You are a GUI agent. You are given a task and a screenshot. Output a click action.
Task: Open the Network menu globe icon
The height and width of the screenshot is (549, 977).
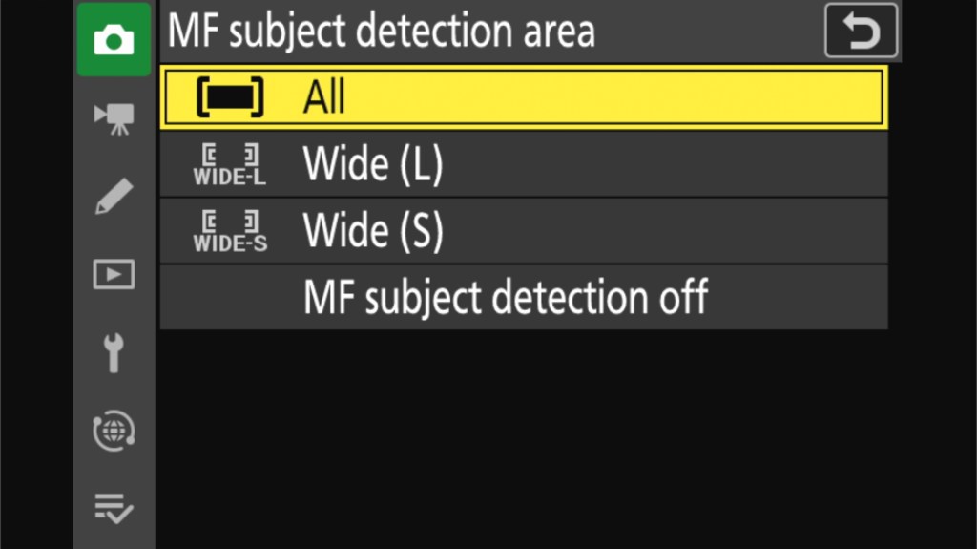click(114, 431)
